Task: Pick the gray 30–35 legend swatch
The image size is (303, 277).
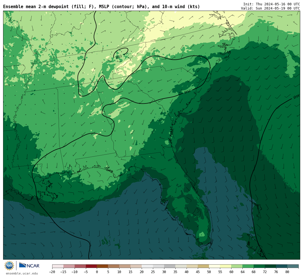Action: [169, 266]
